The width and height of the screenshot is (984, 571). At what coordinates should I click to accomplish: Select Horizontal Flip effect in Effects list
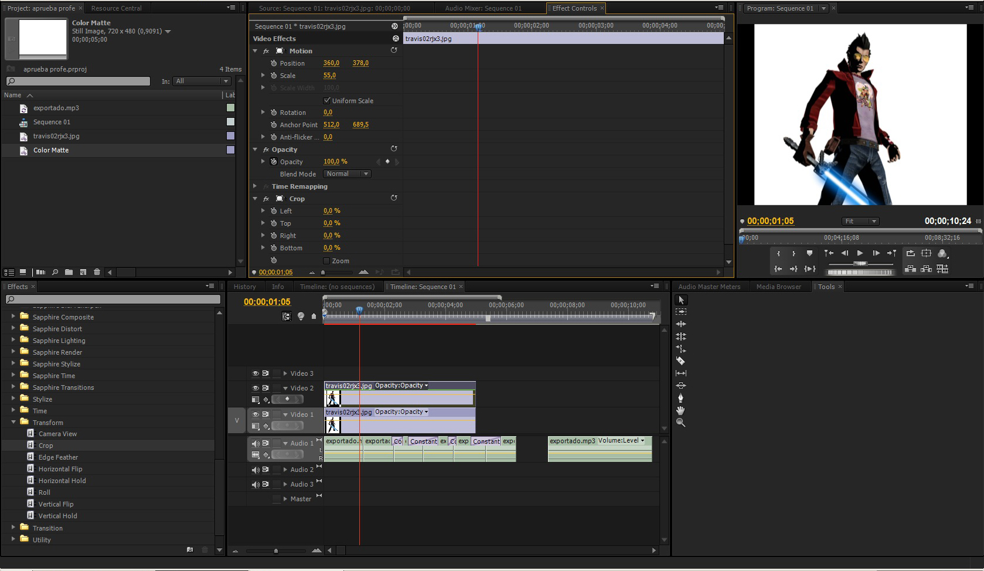click(x=60, y=469)
